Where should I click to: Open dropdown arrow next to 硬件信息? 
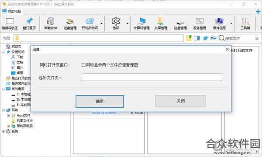(231, 23)
